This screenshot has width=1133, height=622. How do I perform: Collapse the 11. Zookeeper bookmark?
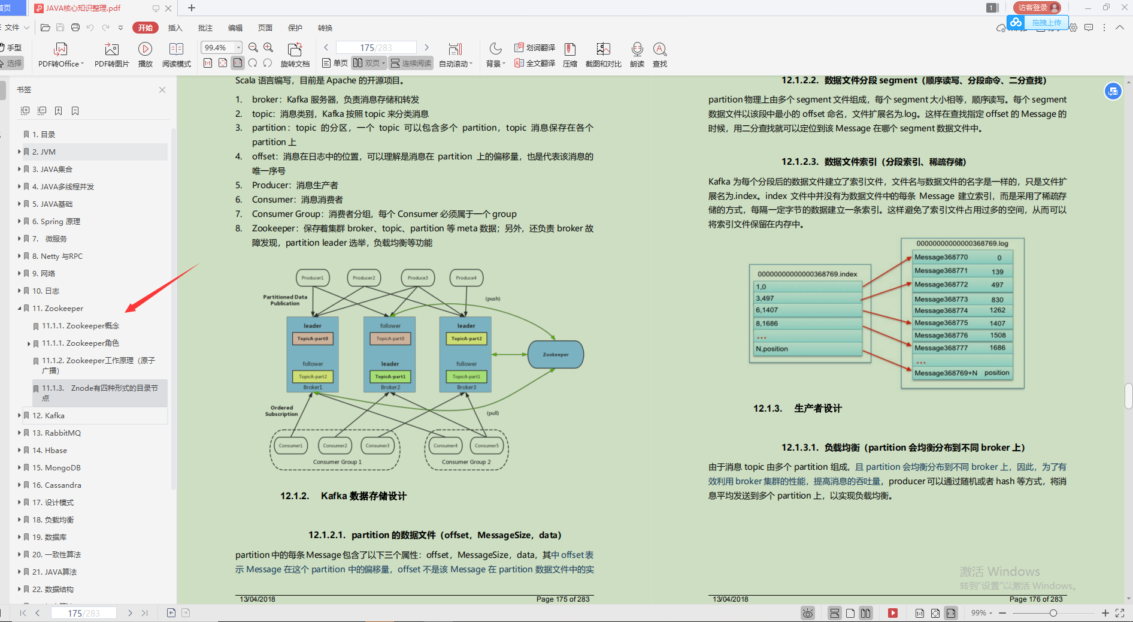[20, 308]
